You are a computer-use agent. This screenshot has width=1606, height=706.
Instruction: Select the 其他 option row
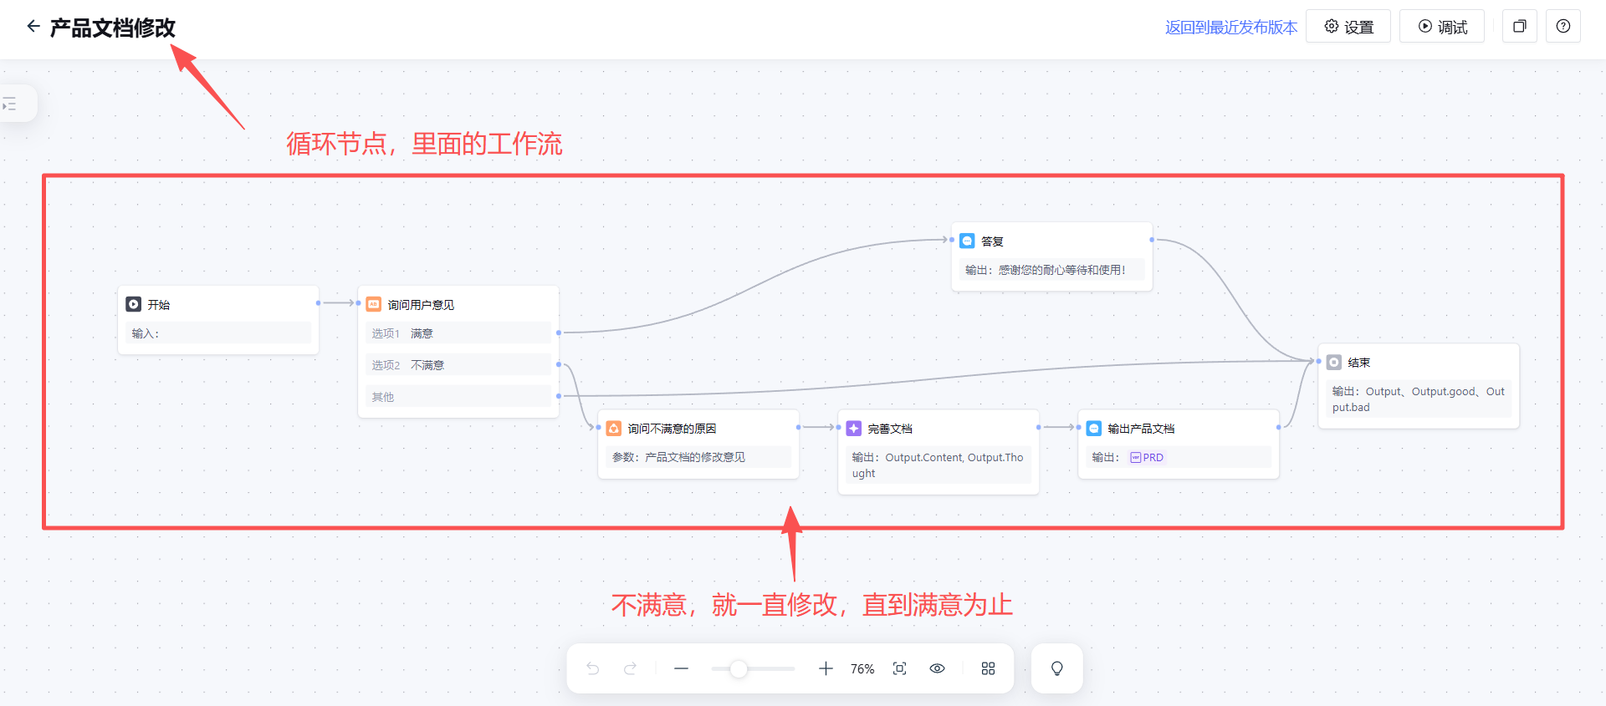click(458, 397)
